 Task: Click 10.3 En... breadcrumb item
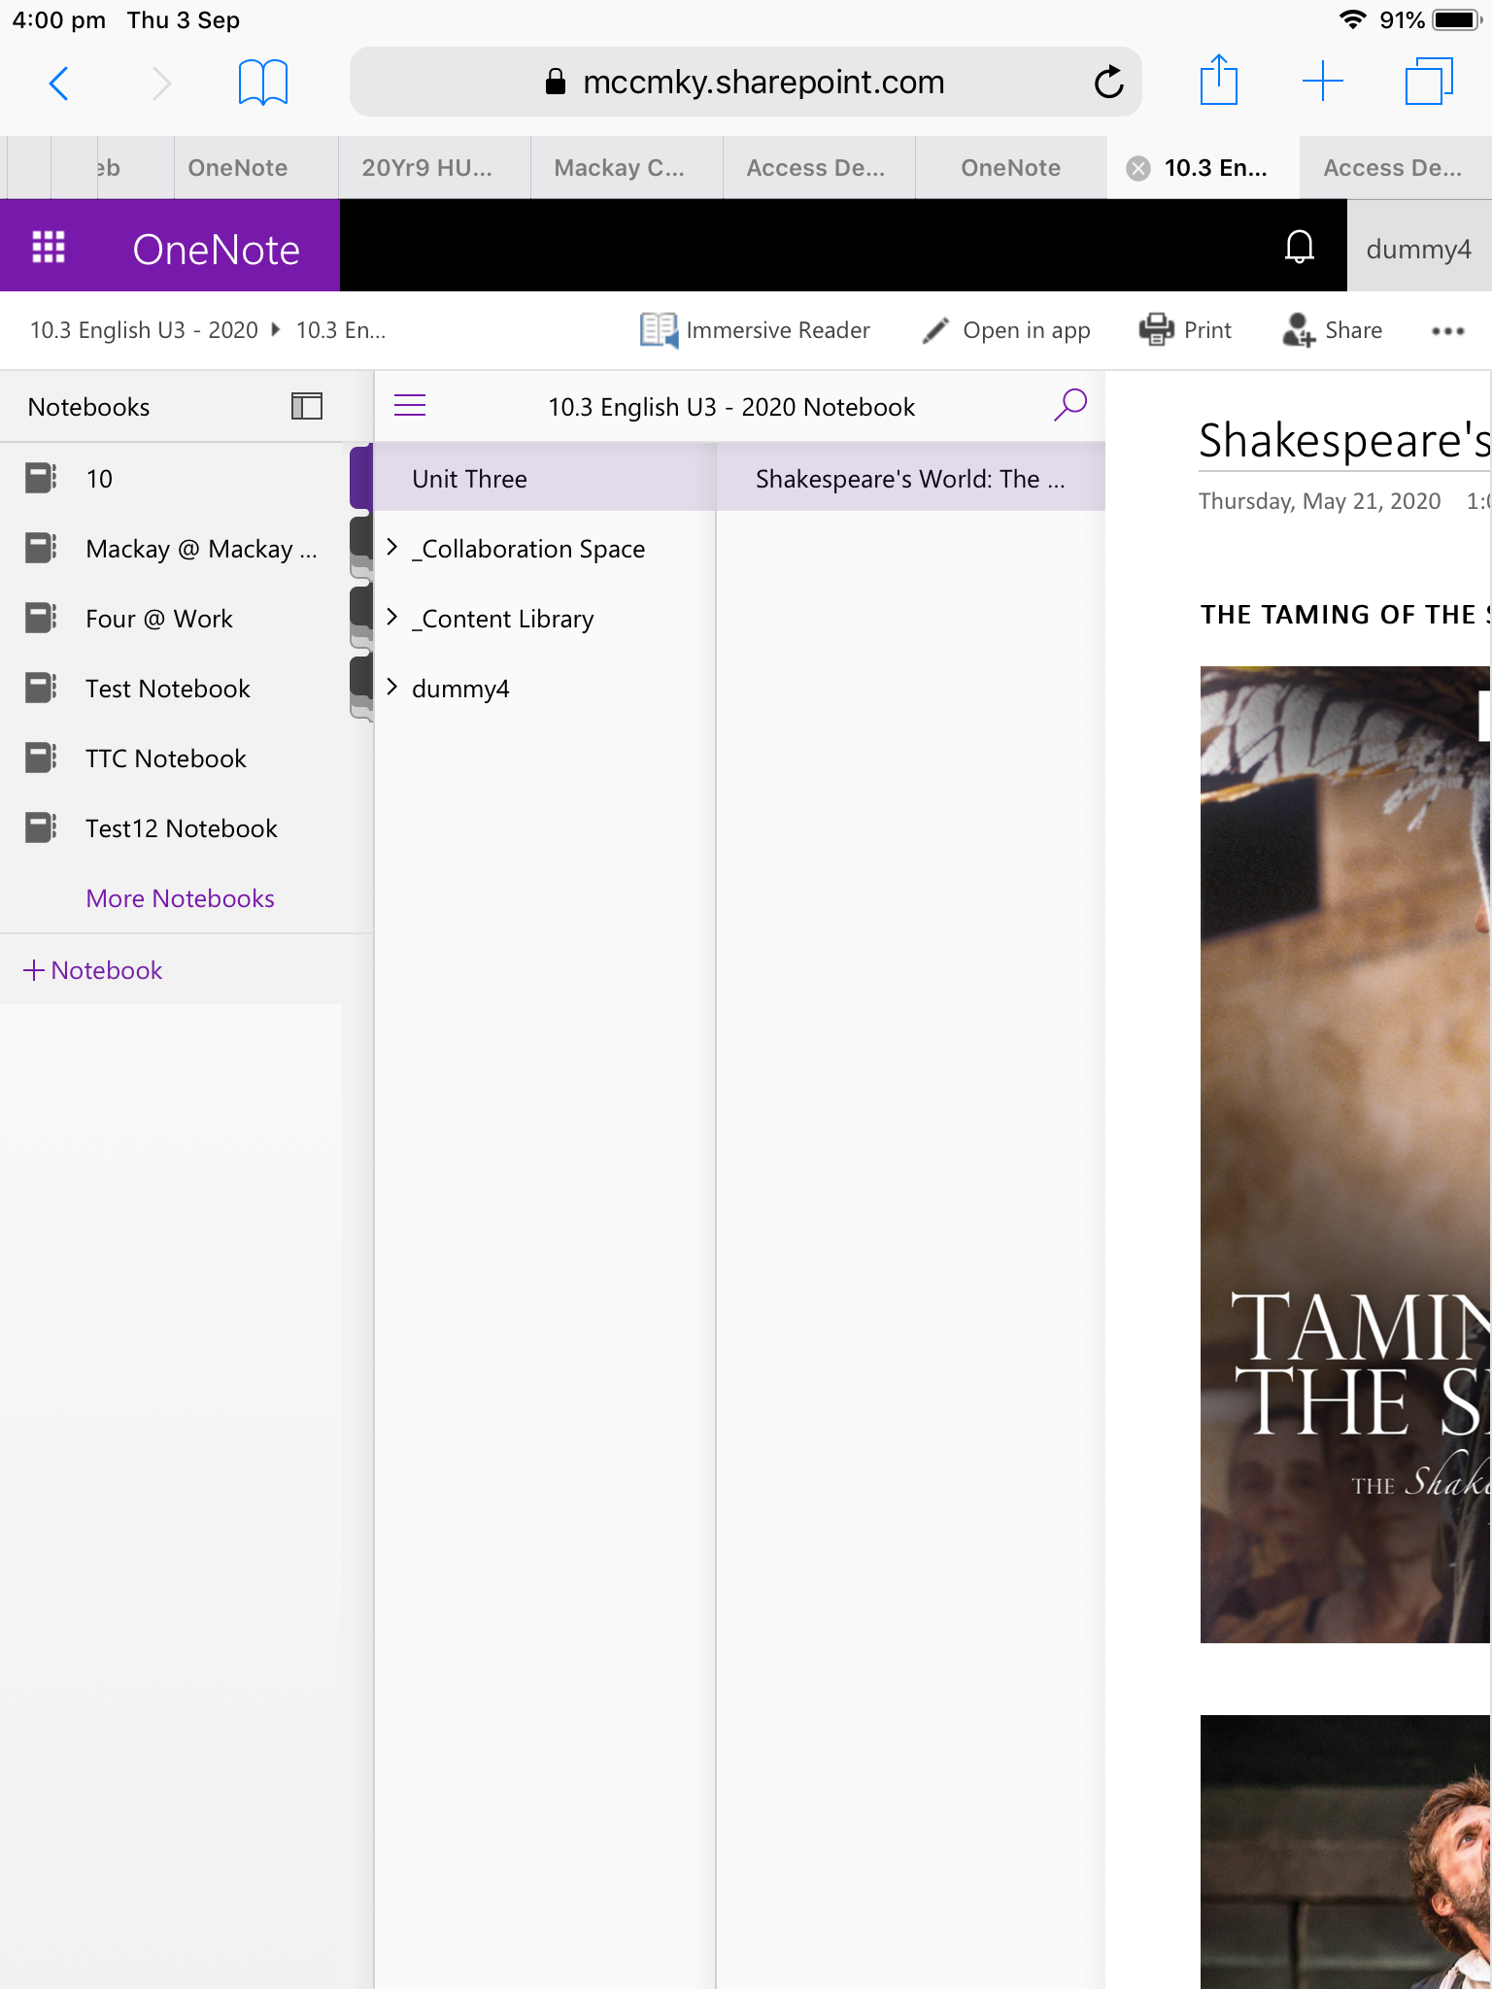(x=341, y=330)
